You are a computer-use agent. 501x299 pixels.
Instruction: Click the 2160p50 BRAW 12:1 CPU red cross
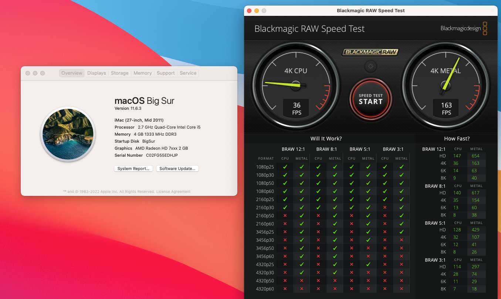285,215
